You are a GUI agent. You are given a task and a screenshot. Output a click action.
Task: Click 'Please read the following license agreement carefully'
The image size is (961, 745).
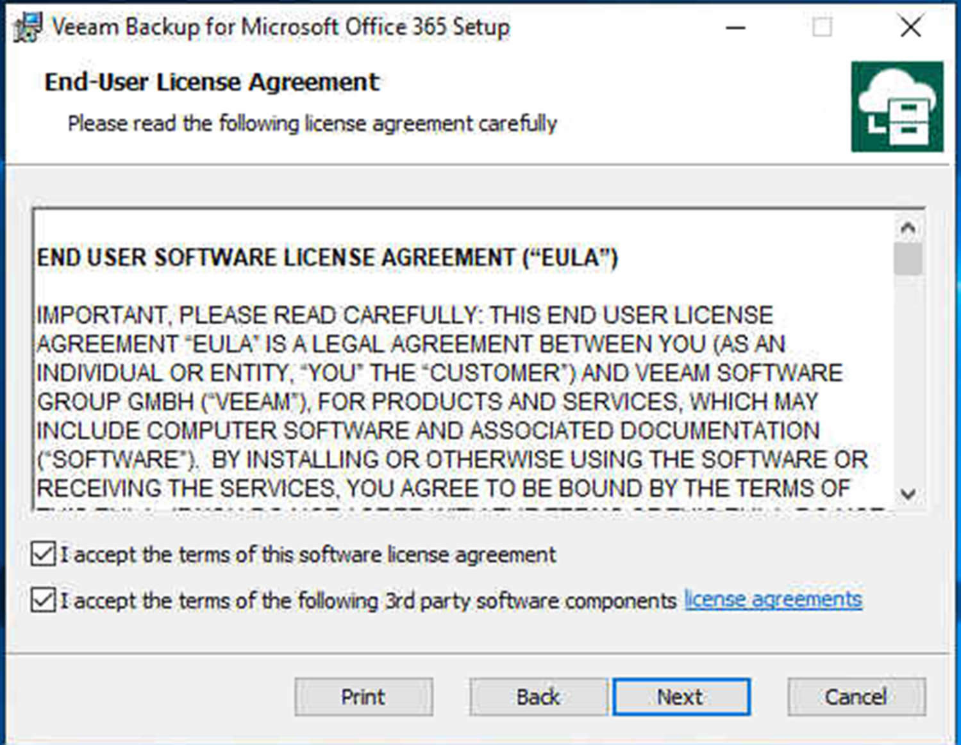click(312, 123)
